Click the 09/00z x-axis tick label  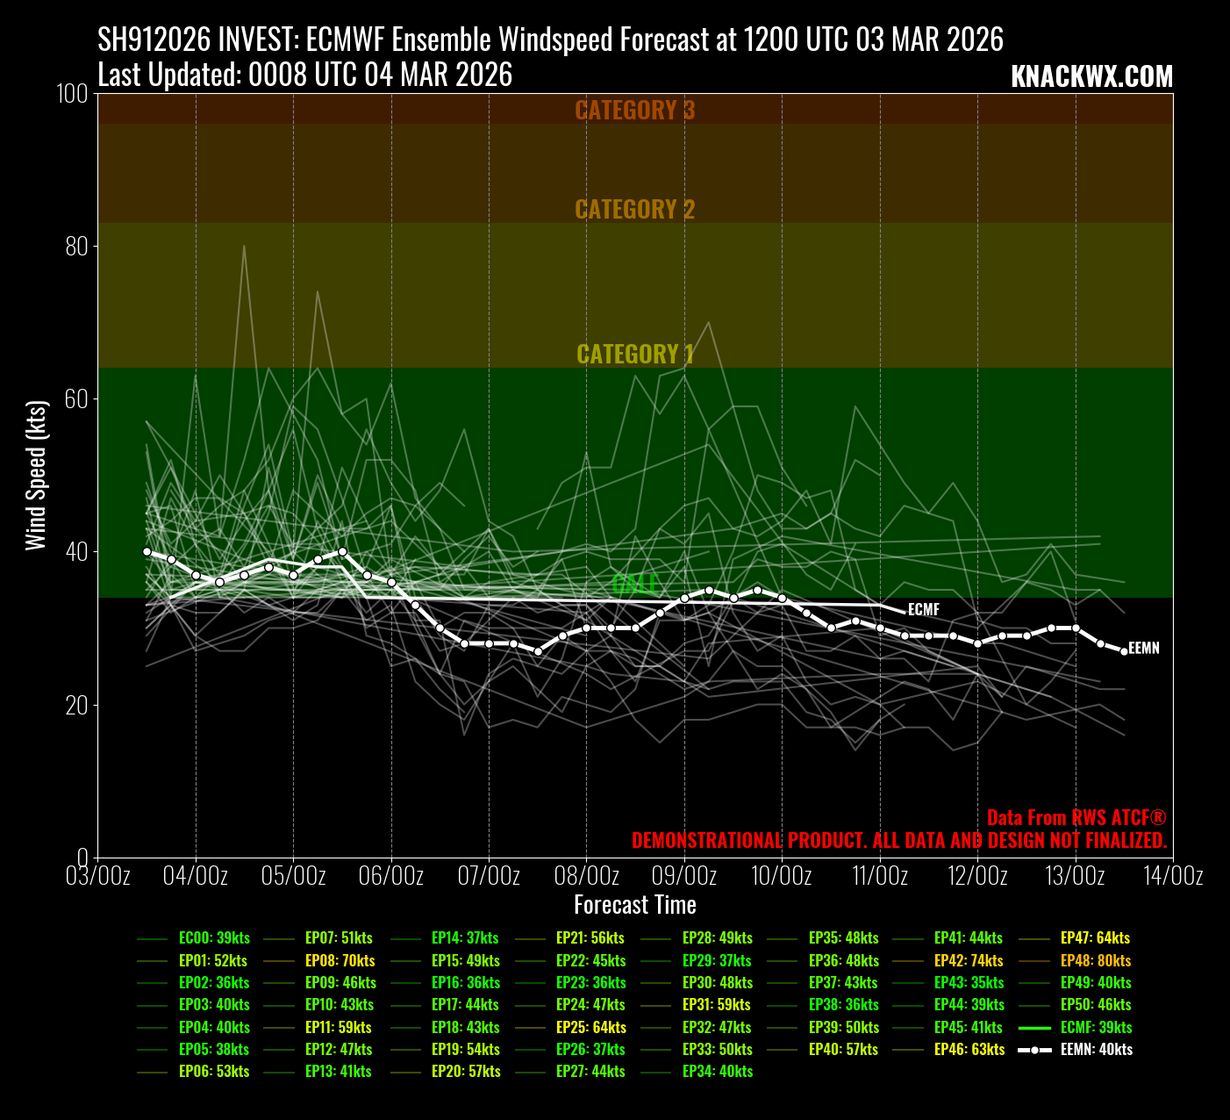click(x=683, y=876)
